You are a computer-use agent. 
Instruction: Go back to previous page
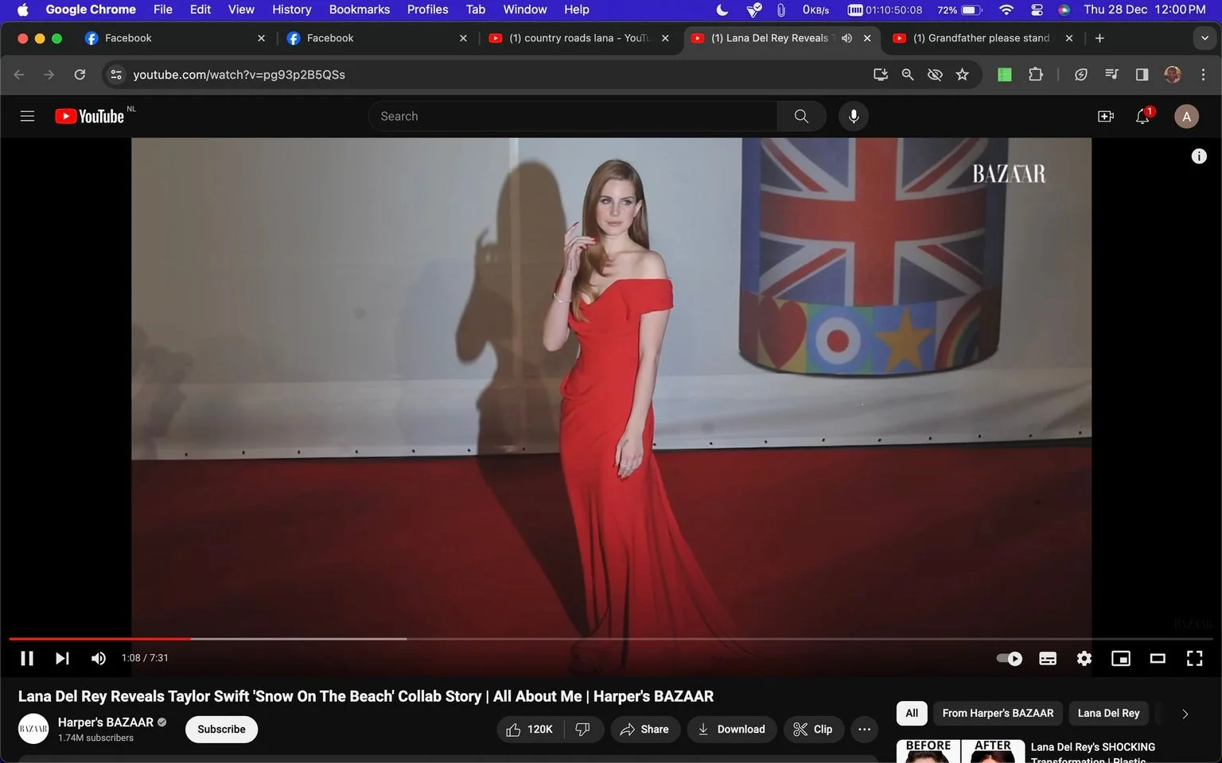[x=19, y=75]
